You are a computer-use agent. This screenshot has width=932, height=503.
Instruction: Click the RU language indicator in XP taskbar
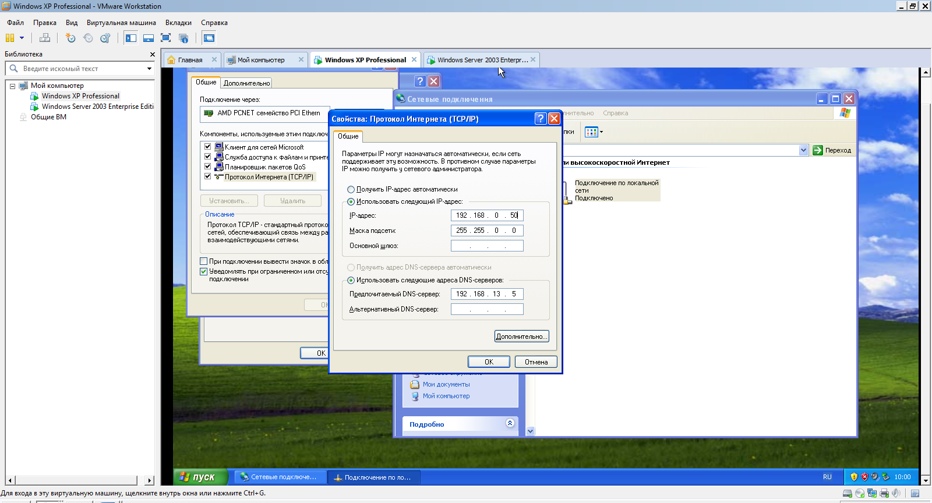(827, 477)
